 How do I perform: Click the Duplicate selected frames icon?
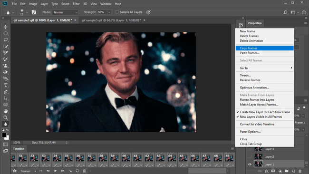pos(77,171)
